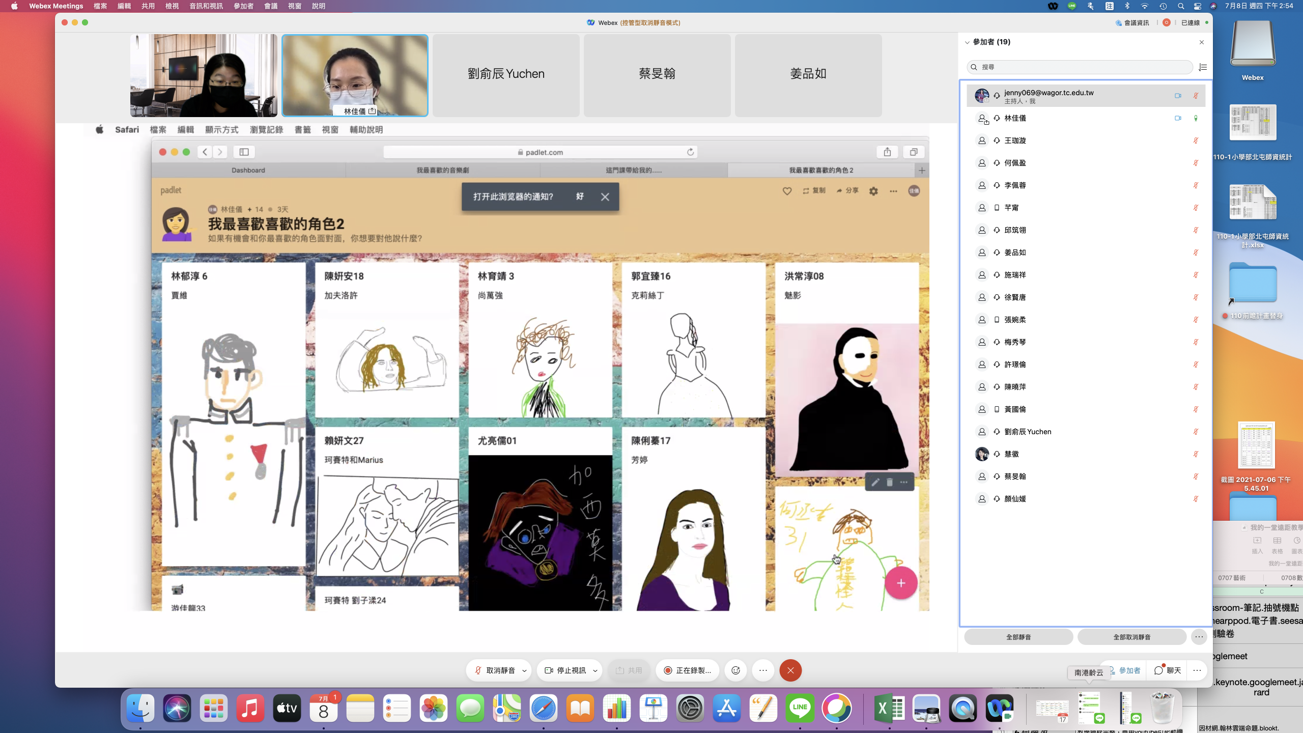Click the more options button beside Unmute All

tap(1199, 637)
